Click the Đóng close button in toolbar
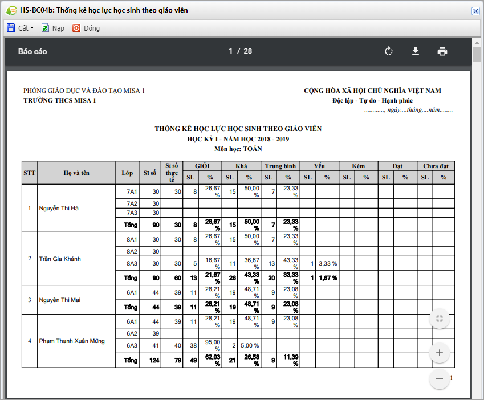The height and width of the screenshot is (400, 484). click(86, 28)
